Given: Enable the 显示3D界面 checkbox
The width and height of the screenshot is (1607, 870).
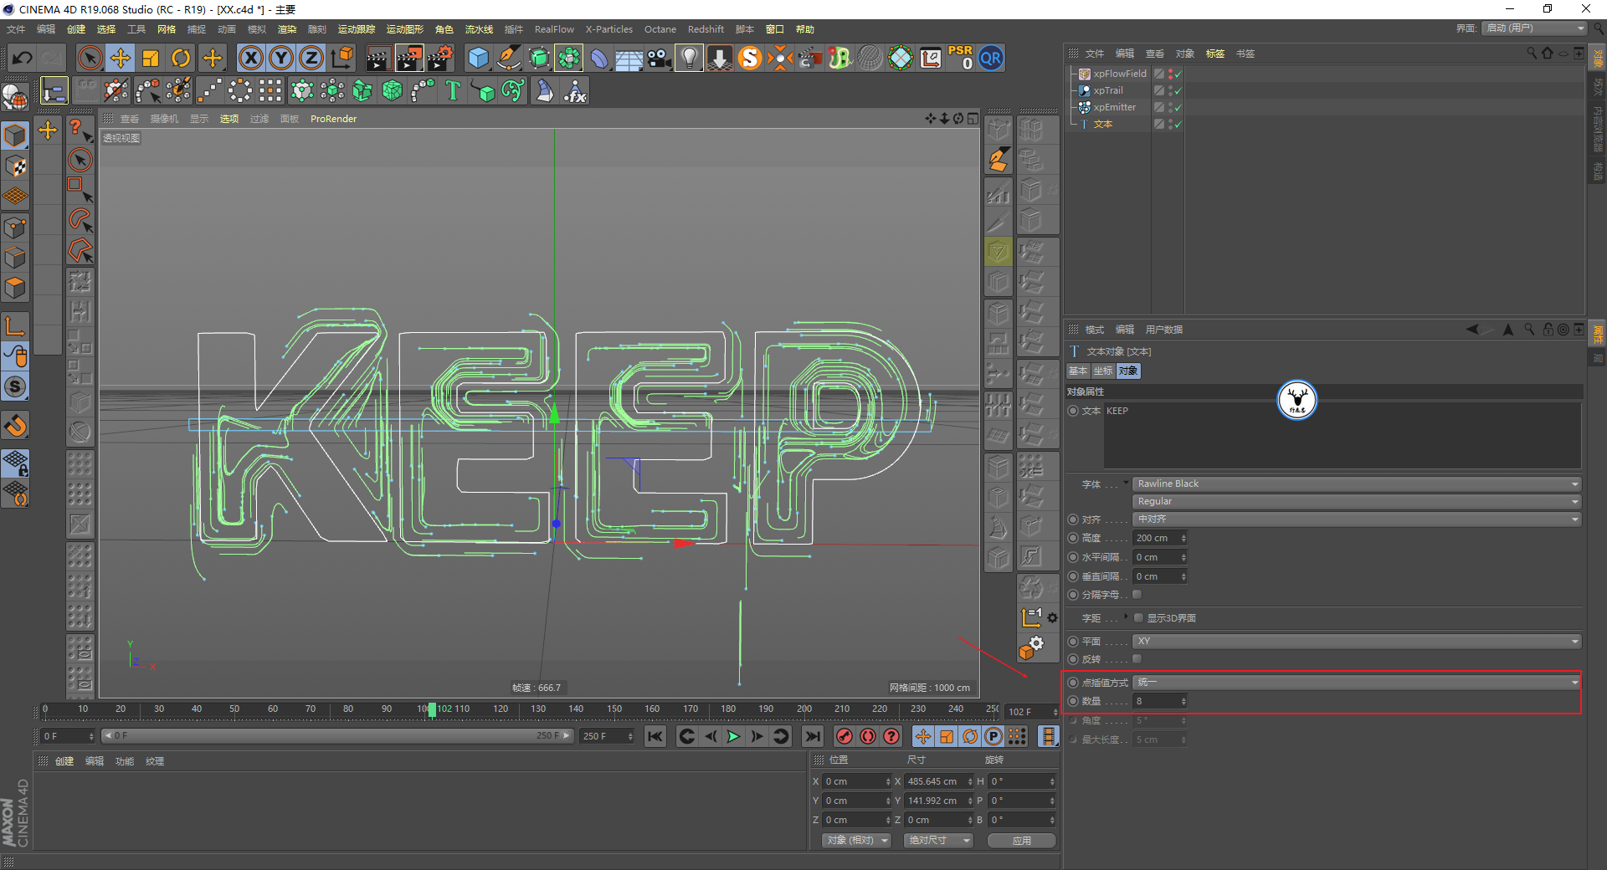Looking at the screenshot, I should [1138, 617].
